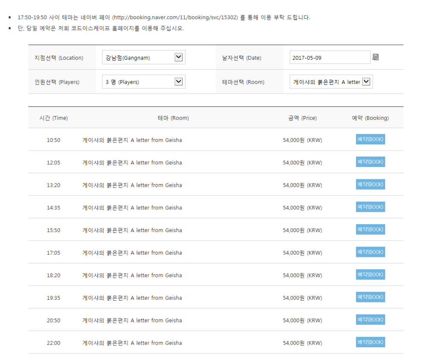This screenshot has height=359, width=421.
Task: Book the 22:00 time slot
Action: pos(370,342)
